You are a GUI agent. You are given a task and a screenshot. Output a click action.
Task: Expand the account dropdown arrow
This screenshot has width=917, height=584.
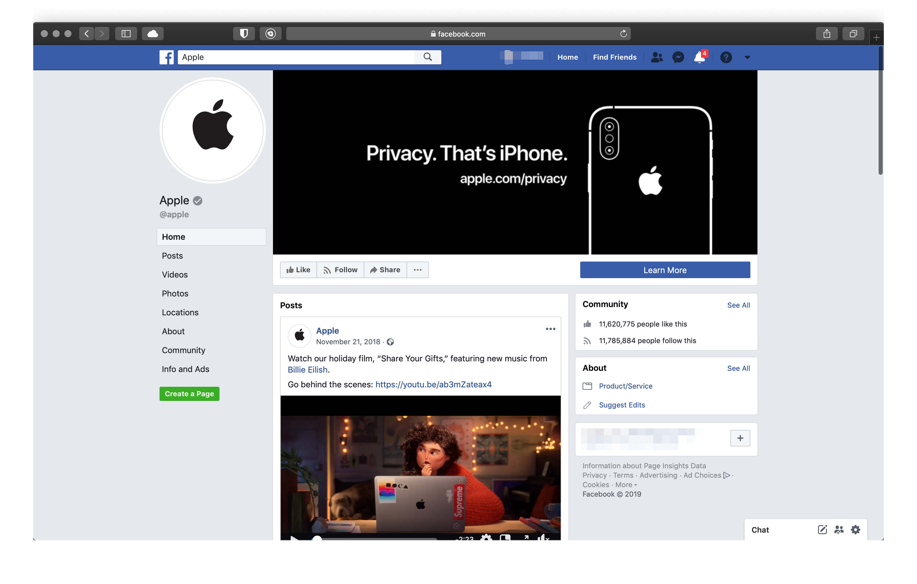(747, 58)
